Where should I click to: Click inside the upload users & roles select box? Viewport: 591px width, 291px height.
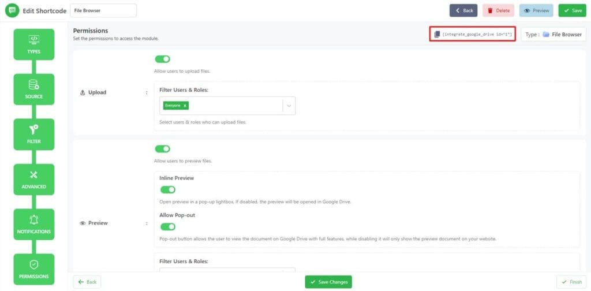(227, 106)
